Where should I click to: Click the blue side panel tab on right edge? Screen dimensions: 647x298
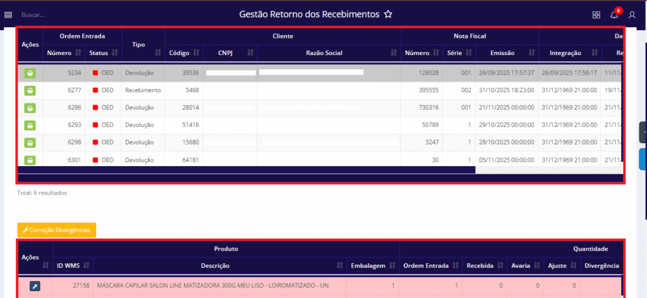pos(643,159)
